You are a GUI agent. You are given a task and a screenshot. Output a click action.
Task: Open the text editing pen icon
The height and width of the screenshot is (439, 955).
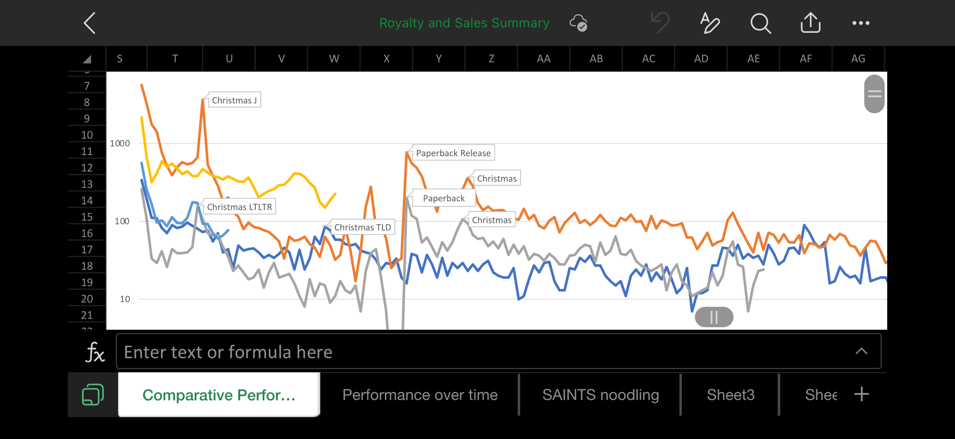(x=710, y=23)
